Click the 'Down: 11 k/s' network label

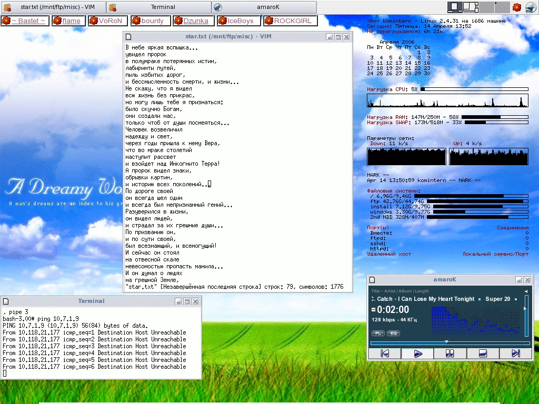point(389,144)
